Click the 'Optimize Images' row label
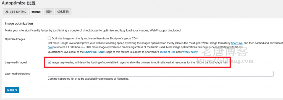 pos(15,39)
